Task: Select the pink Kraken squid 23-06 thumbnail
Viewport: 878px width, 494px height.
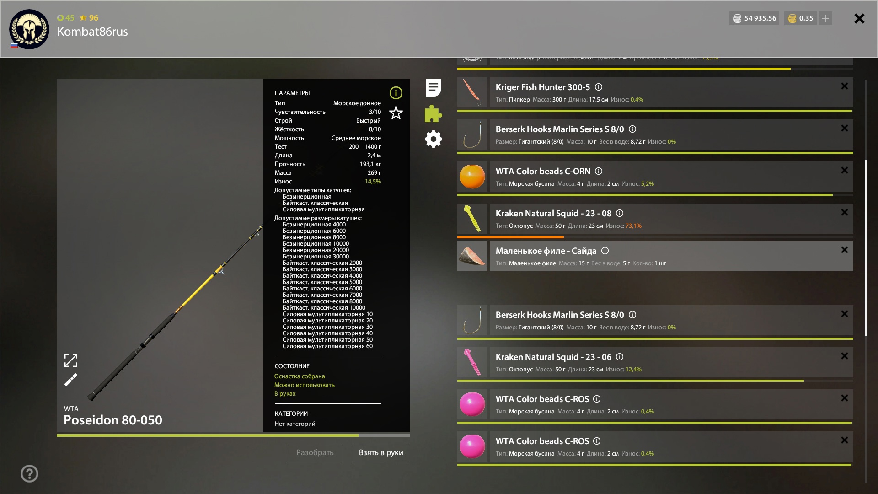Action: click(472, 362)
